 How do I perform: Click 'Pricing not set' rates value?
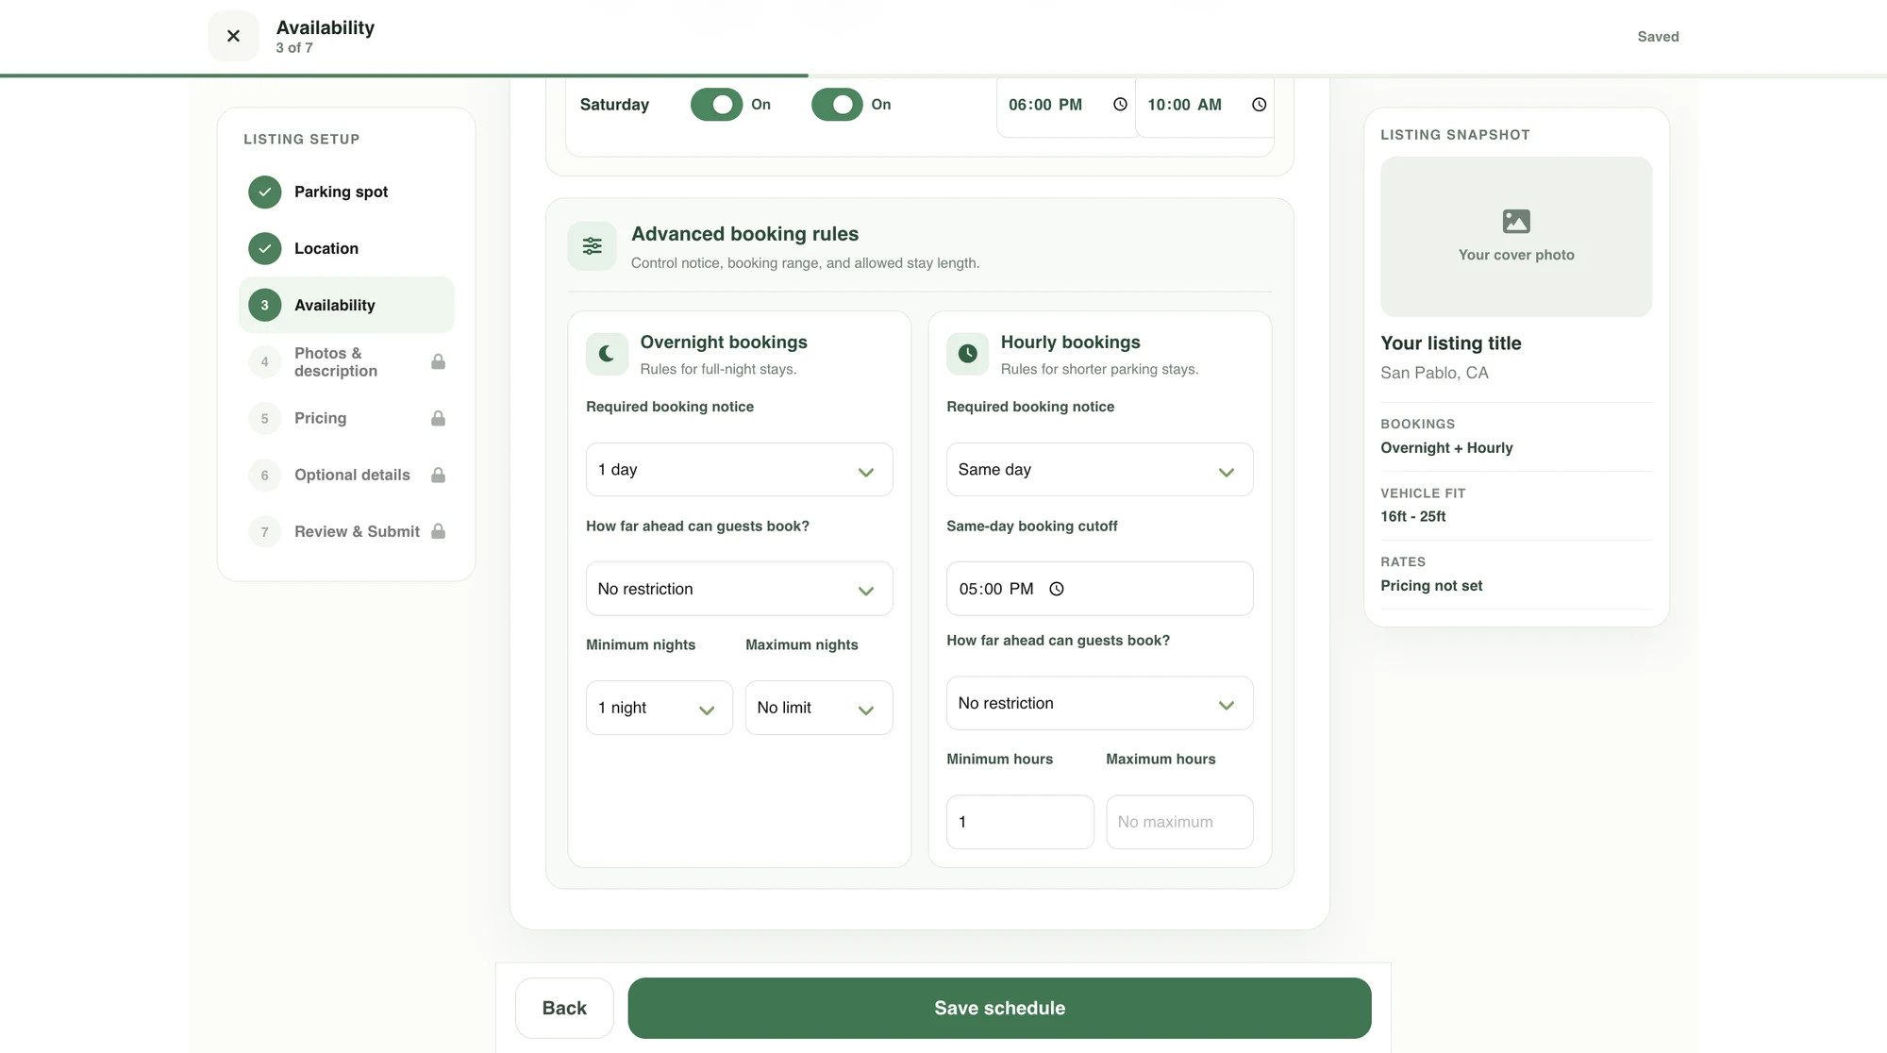[x=1431, y=586]
